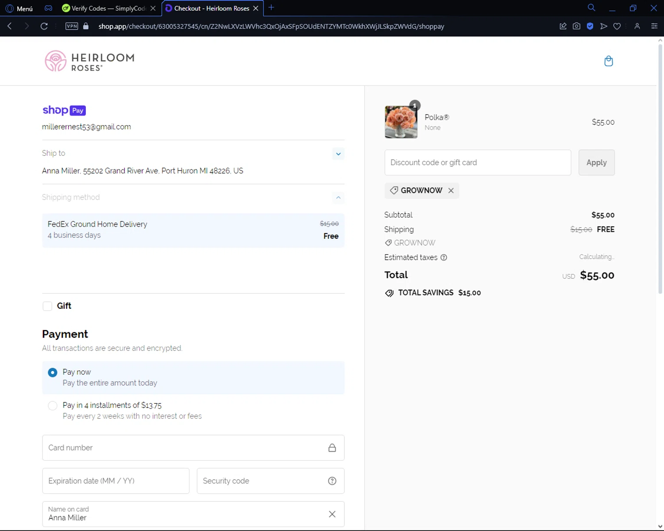This screenshot has width=664, height=531.
Task: Open the Easy Setup sliders icon
Action: point(654,26)
